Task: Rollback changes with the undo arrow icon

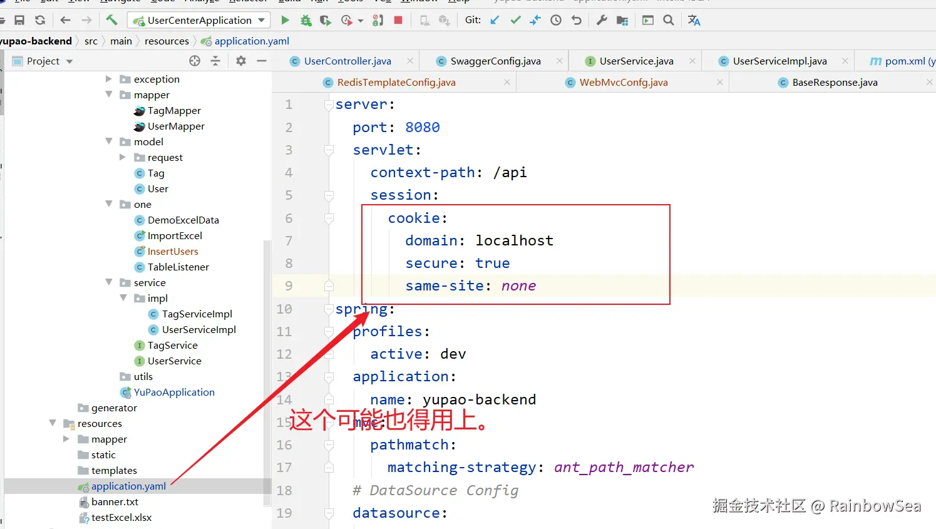Action: pos(577,20)
